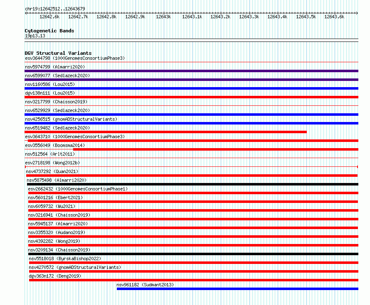370x305 pixels.
Task: Select the dgv363n172 (Deng2019) label
Action: point(55,276)
